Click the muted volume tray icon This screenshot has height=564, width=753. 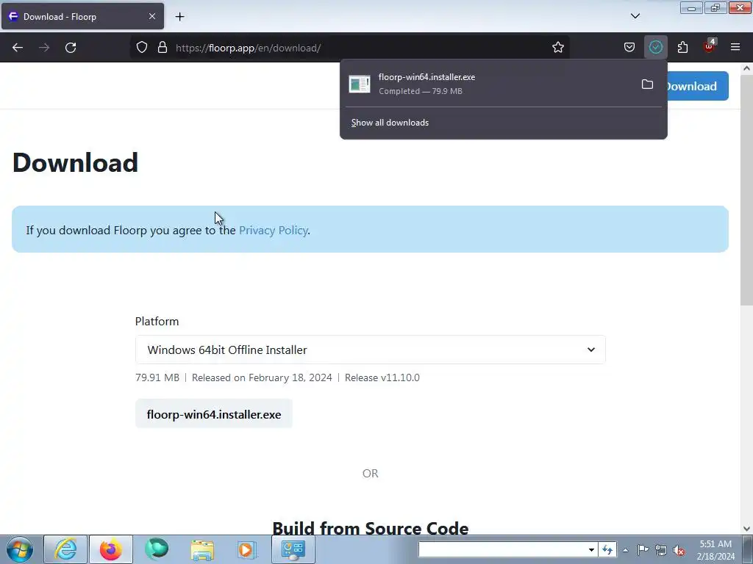(679, 550)
